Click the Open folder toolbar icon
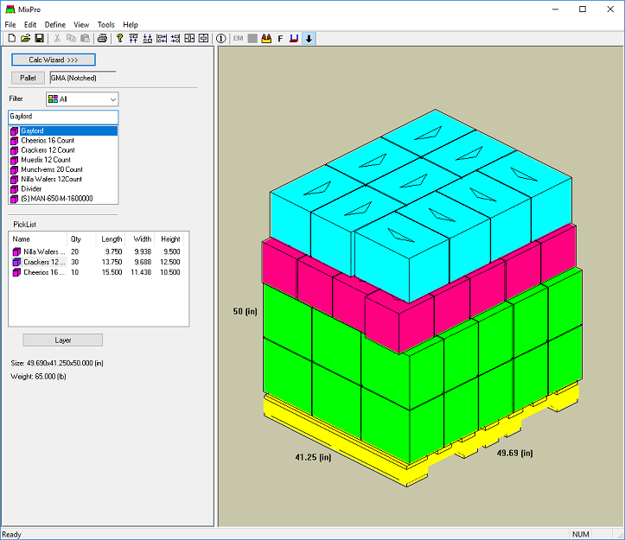This screenshot has height=540, width=625. point(25,38)
